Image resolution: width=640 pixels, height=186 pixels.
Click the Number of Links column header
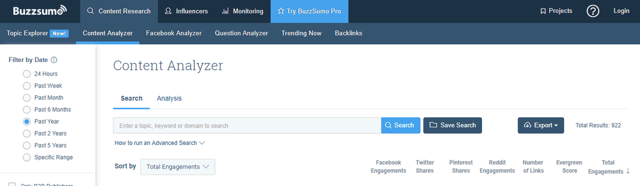pyautogui.click(x=533, y=167)
